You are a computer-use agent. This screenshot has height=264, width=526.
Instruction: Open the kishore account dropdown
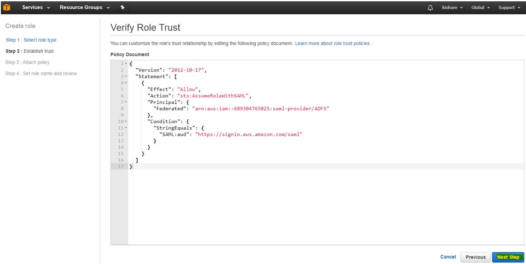452,8
